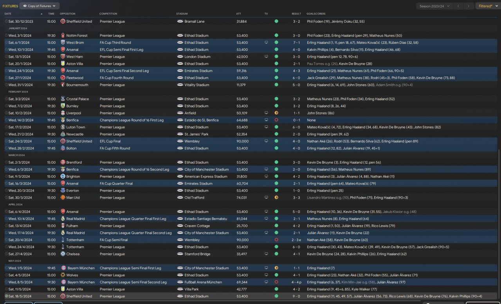
Task: Click the stadium icon beside St. James' Park
Action: 180,134
